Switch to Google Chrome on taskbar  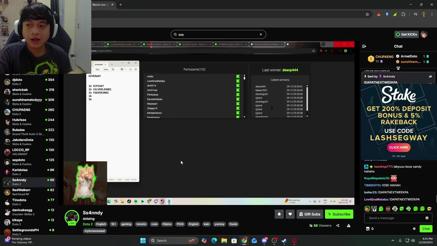244,241
